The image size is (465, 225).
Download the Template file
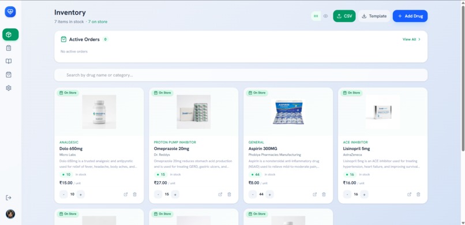coord(374,16)
